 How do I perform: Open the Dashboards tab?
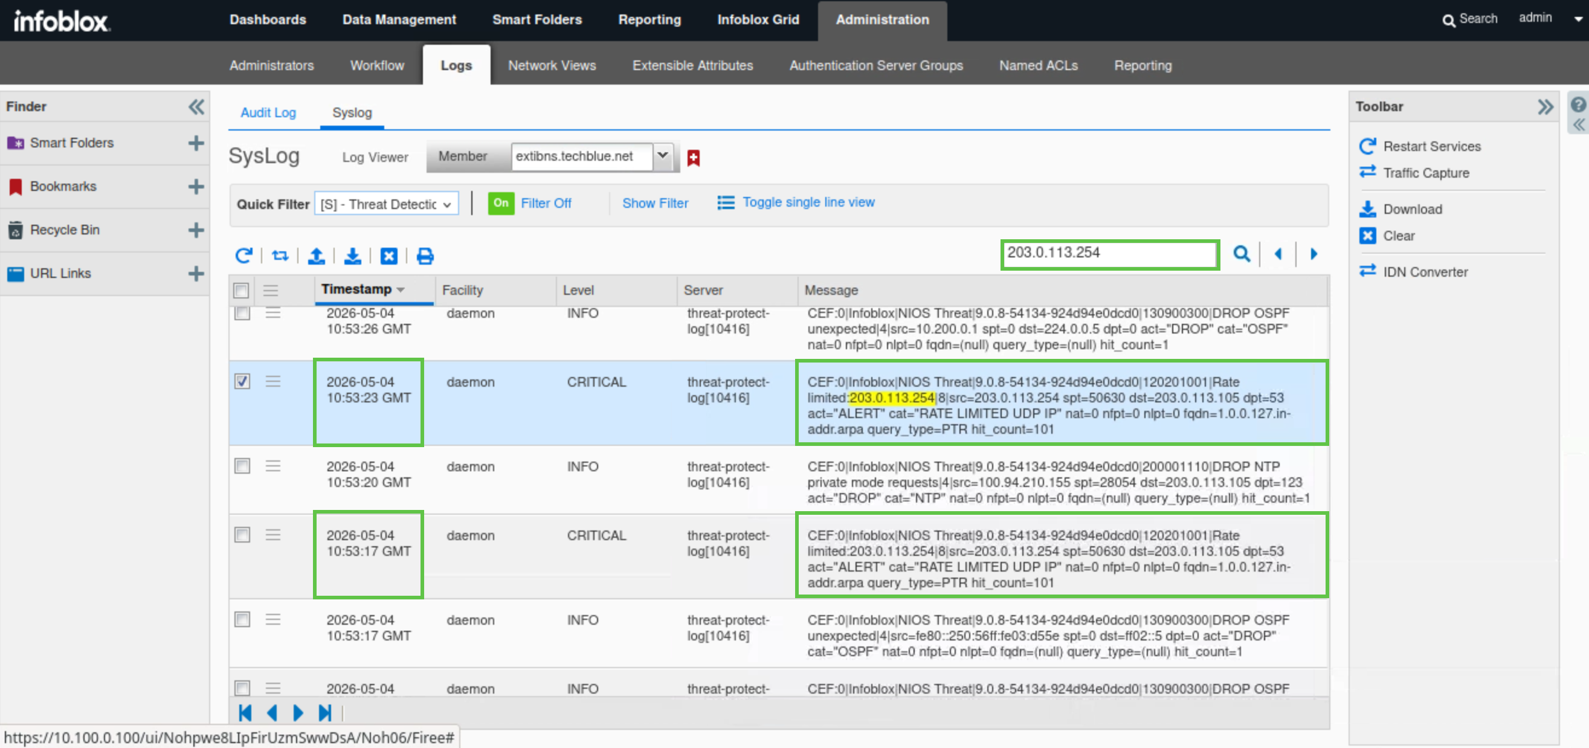268,20
